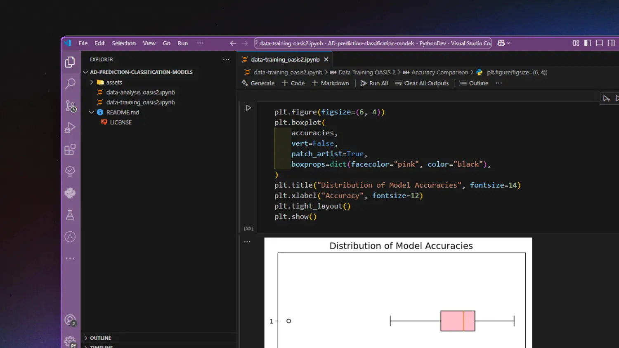Click Generate in notebook toolbar
619x348 pixels.
pyautogui.click(x=258, y=83)
